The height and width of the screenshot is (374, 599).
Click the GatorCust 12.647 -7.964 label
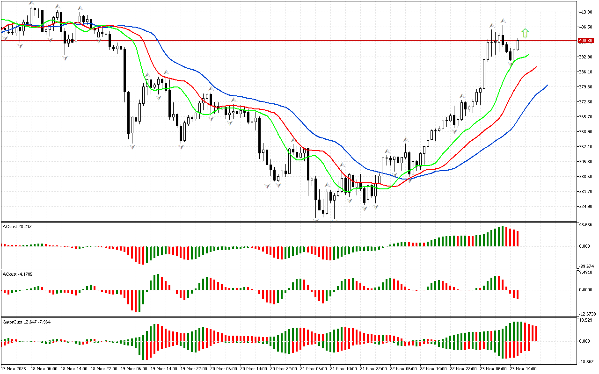point(27,322)
